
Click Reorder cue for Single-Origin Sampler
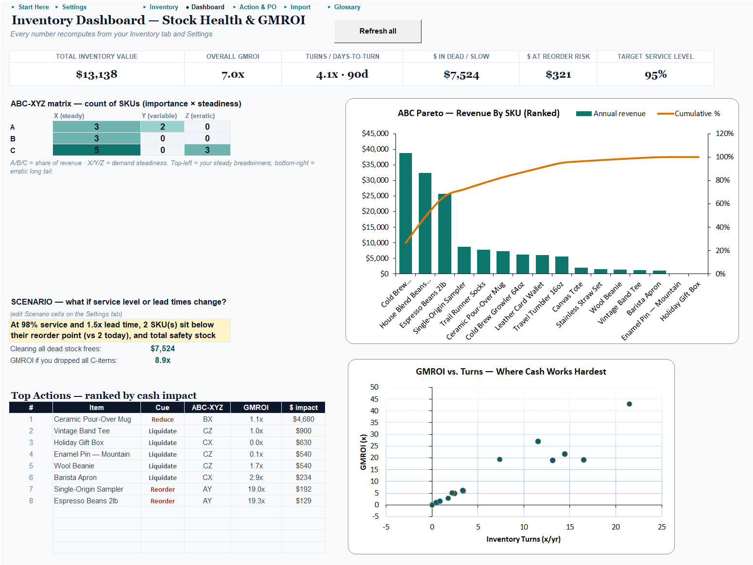[x=163, y=489]
